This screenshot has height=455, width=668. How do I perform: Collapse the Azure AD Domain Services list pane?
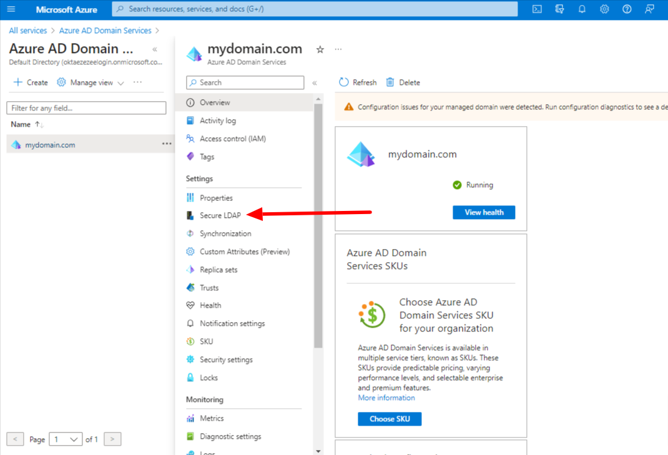(155, 49)
